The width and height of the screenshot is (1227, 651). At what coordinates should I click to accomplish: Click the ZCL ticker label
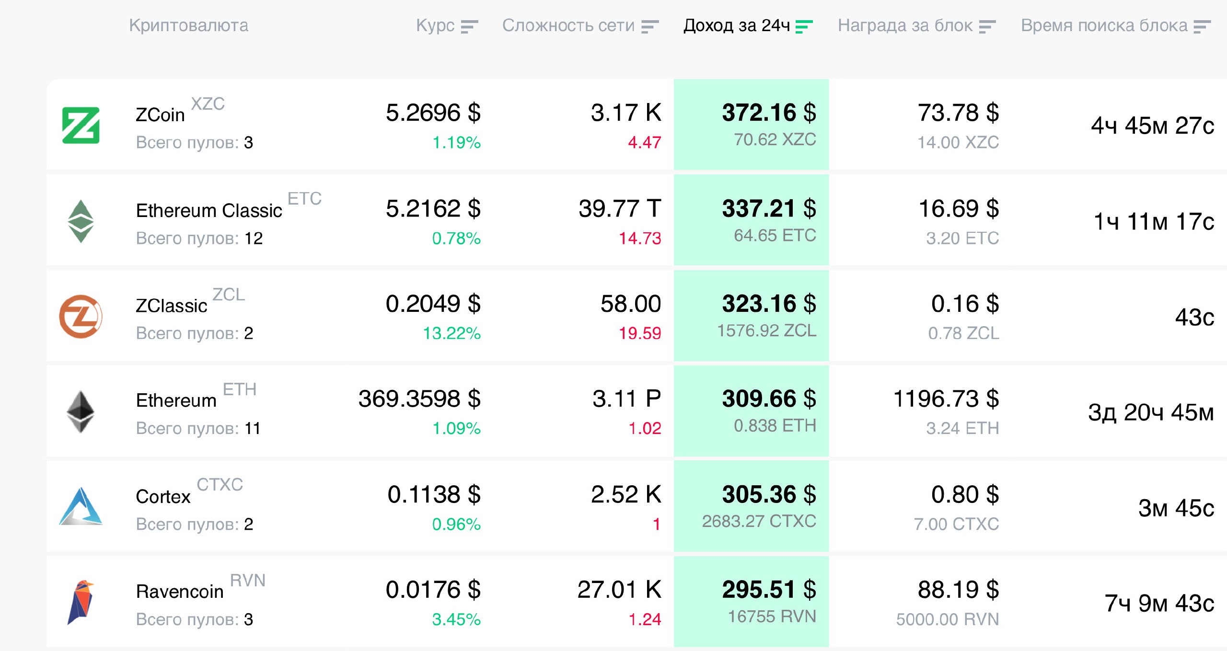point(229,295)
